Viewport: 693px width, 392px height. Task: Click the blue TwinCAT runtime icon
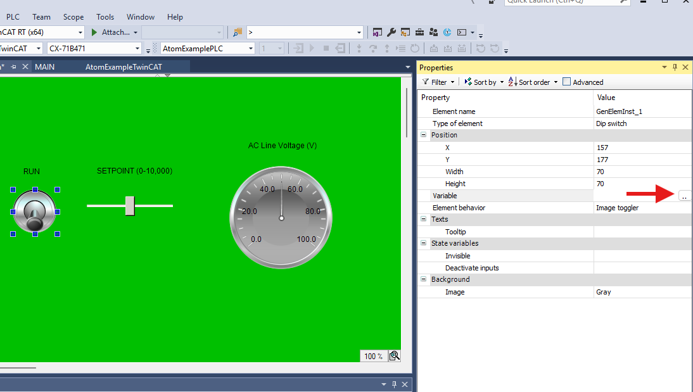447,32
